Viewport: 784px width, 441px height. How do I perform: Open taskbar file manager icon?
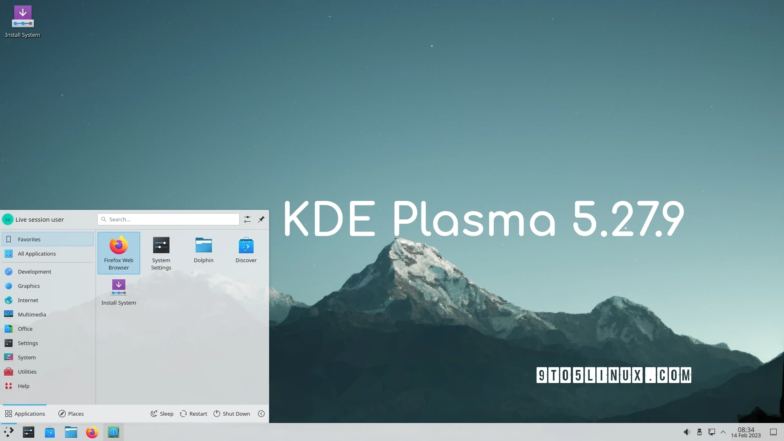[x=71, y=432]
